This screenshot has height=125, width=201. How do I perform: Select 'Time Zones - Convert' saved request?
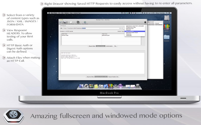coord(154,23)
